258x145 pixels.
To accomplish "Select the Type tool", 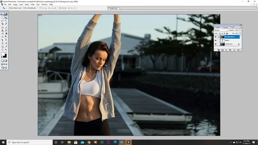I will [6, 40].
